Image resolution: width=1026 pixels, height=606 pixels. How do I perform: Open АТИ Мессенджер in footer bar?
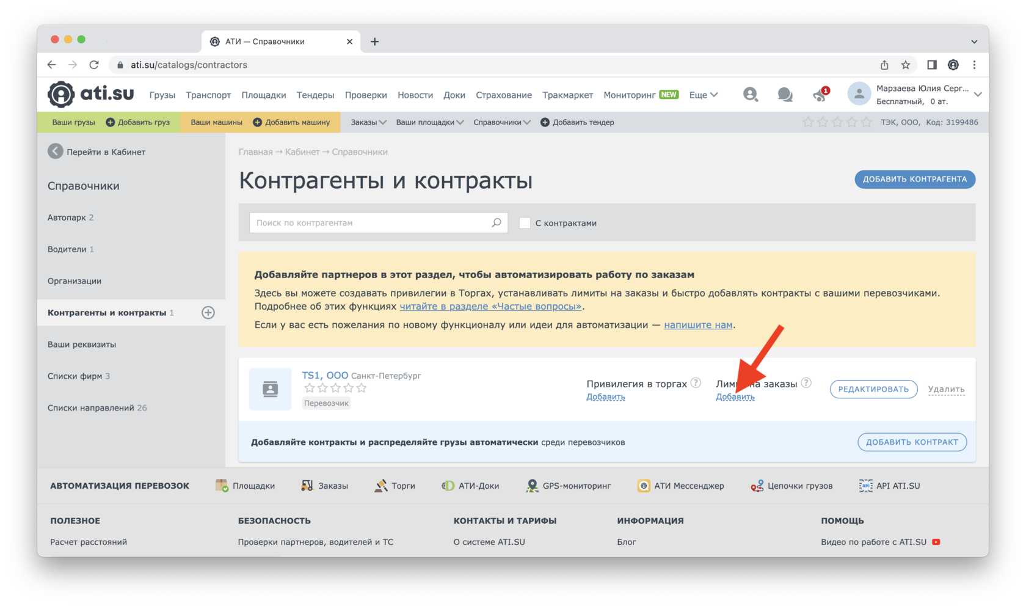[x=680, y=486]
